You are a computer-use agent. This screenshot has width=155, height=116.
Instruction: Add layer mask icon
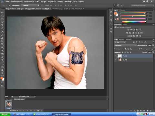(x=138, y=111)
